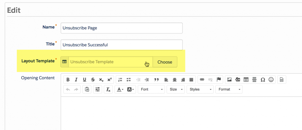Insert an image into content
This screenshot has height=130, width=302.
tap(229, 80)
